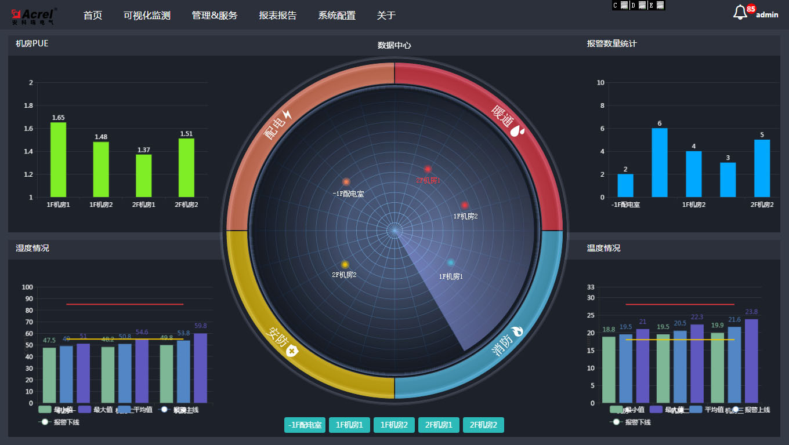789x445 pixels.
Task: Click the lightning bolt icon beside 配电
Action: (287, 114)
